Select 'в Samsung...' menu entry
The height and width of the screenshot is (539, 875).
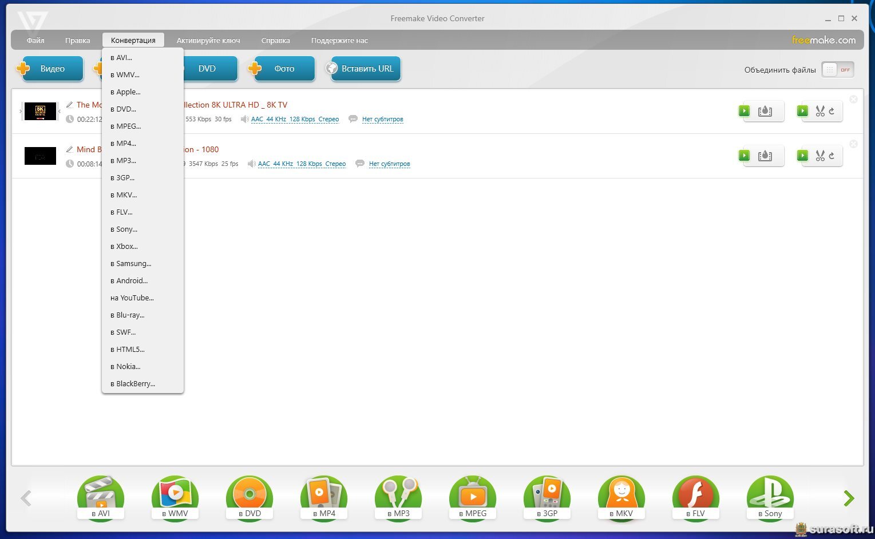142,263
